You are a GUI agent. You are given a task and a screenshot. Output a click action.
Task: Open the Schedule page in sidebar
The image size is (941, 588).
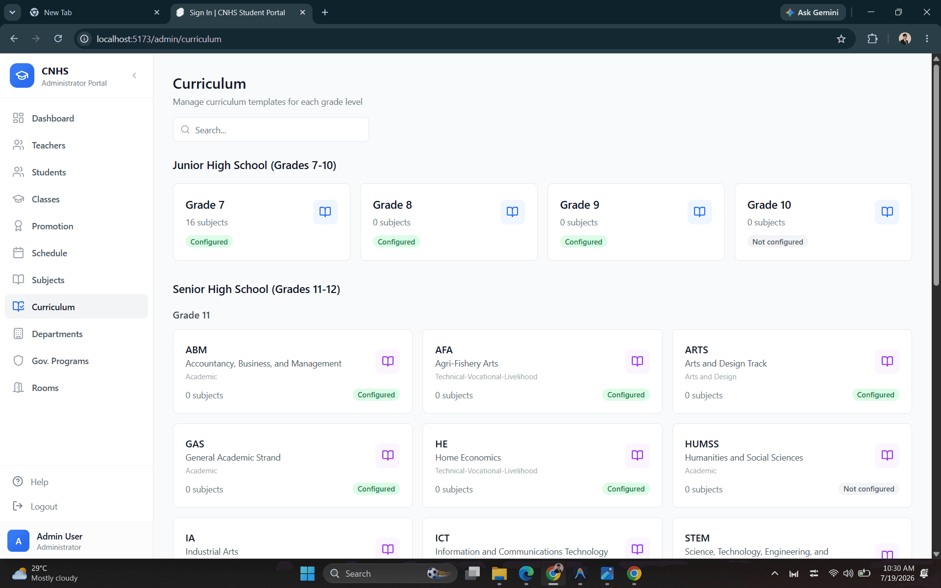[x=76, y=253]
